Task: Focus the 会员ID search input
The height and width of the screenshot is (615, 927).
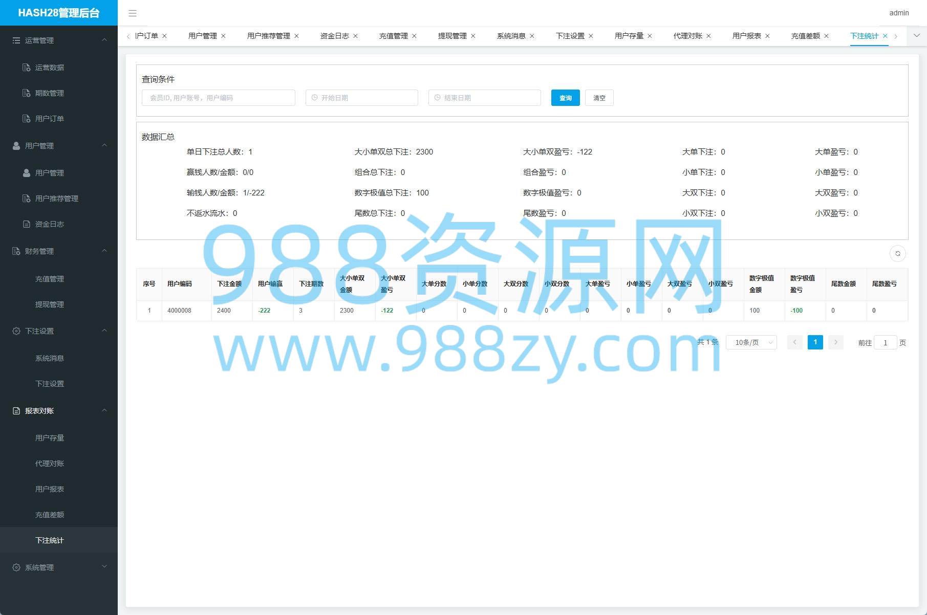Action: click(218, 98)
